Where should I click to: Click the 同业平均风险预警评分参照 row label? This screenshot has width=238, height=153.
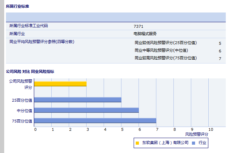pos(42,42)
